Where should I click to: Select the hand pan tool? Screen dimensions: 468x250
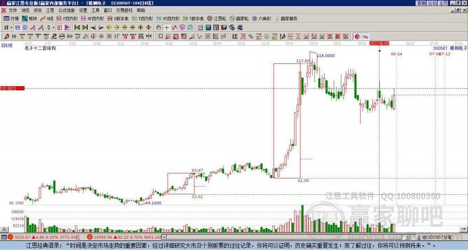tap(159, 28)
